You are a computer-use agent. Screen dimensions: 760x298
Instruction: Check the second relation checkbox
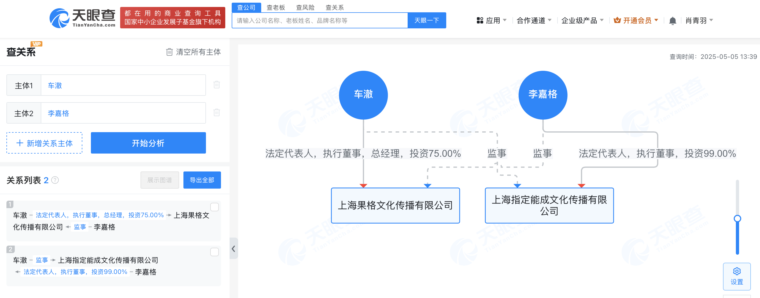click(x=215, y=252)
